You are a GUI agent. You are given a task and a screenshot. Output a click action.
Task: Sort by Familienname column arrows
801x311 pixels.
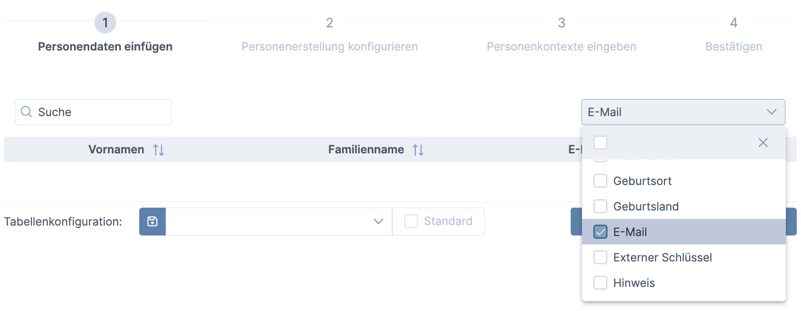[x=418, y=150]
